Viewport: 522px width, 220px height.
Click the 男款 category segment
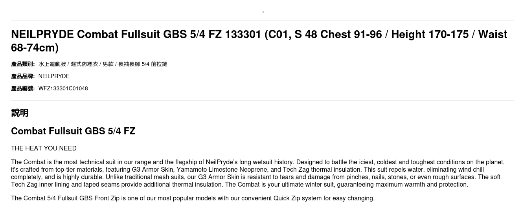(x=108, y=64)
